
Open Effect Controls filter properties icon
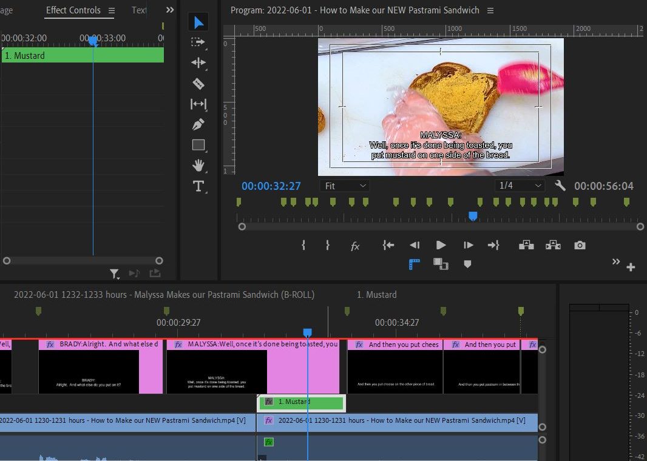pyautogui.click(x=114, y=274)
